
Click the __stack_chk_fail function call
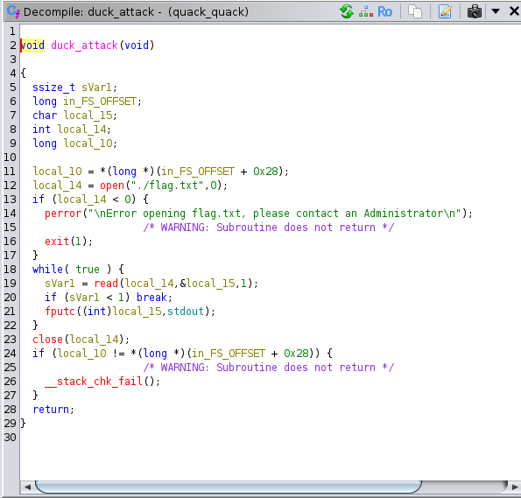click(x=94, y=382)
